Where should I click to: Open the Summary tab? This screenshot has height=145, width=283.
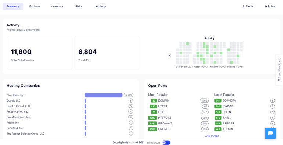click(13, 6)
